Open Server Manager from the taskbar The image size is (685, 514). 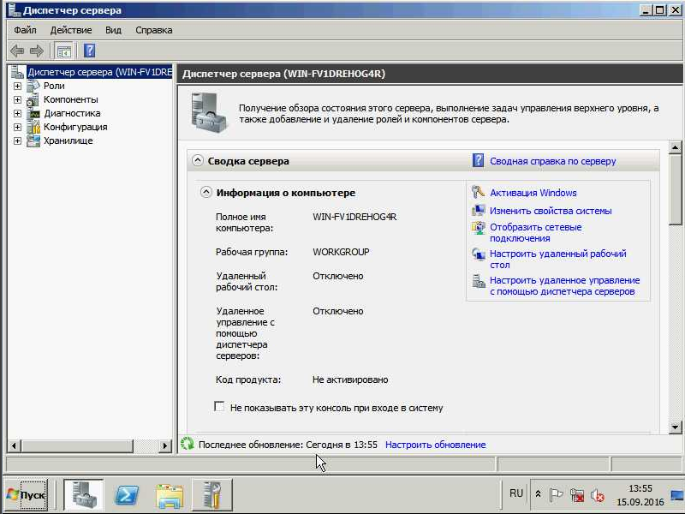[83, 494]
